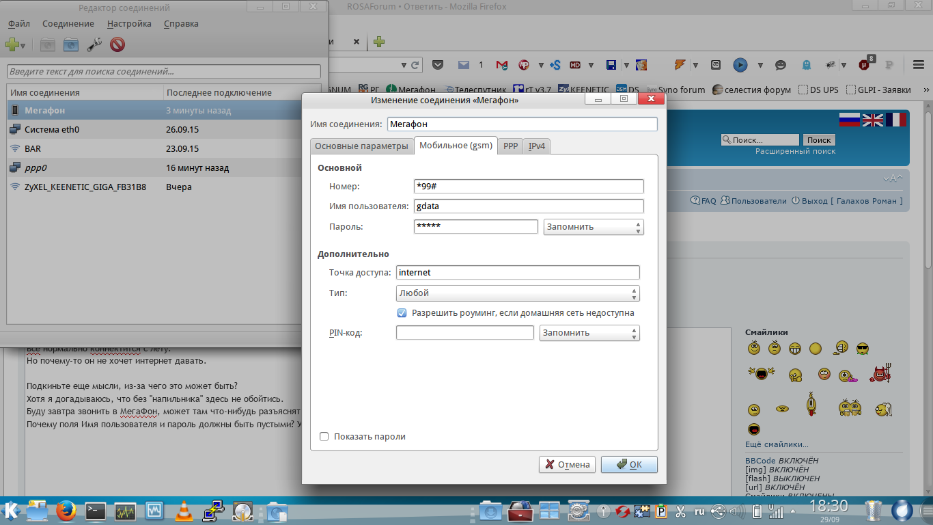Click the blue floppy disk save icon in Firefox
The width and height of the screenshot is (933, 525).
(x=611, y=65)
